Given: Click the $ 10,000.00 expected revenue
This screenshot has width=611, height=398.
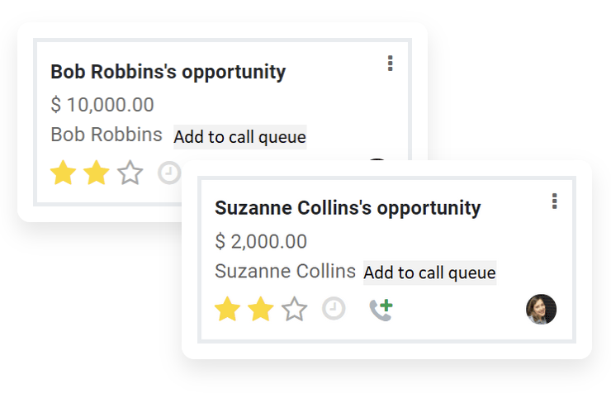Looking at the screenshot, I should click(x=102, y=105).
